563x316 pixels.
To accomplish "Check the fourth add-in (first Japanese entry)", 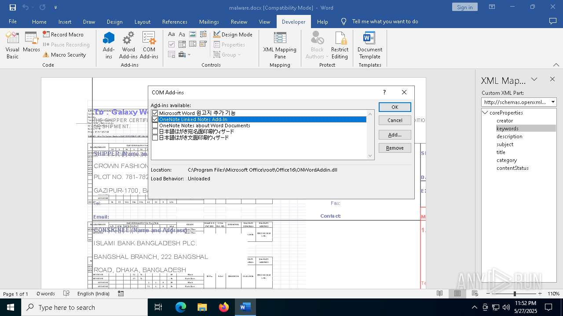I will coord(155,132).
